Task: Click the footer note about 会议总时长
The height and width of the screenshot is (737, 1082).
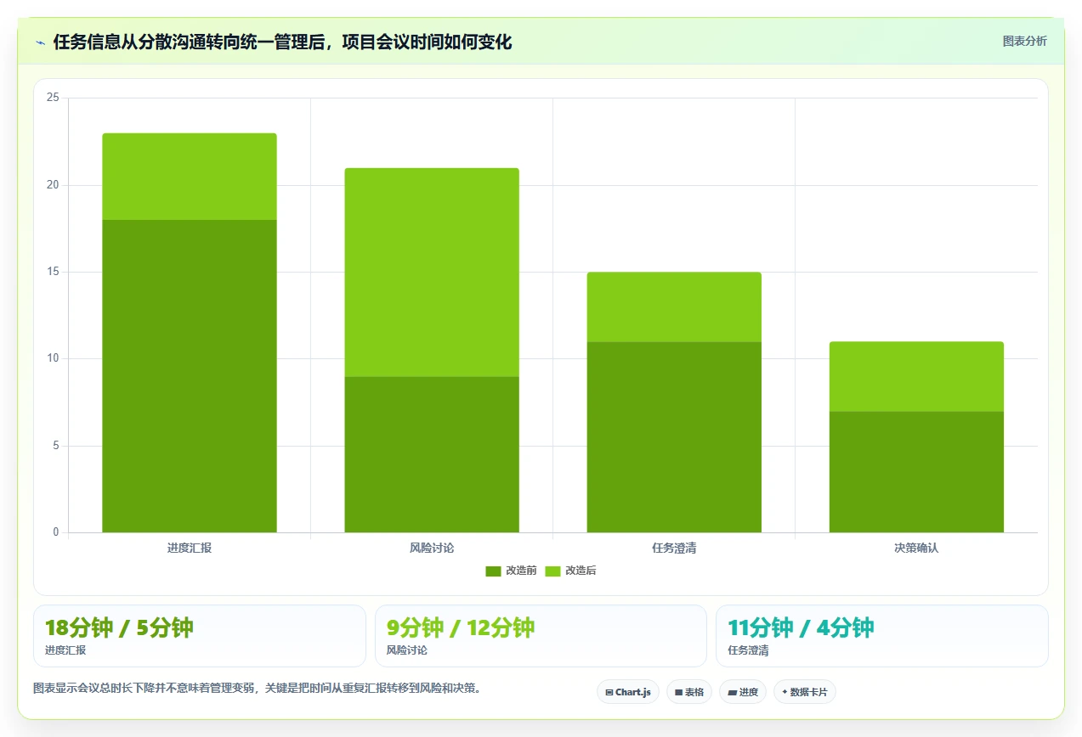Action: (258, 689)
